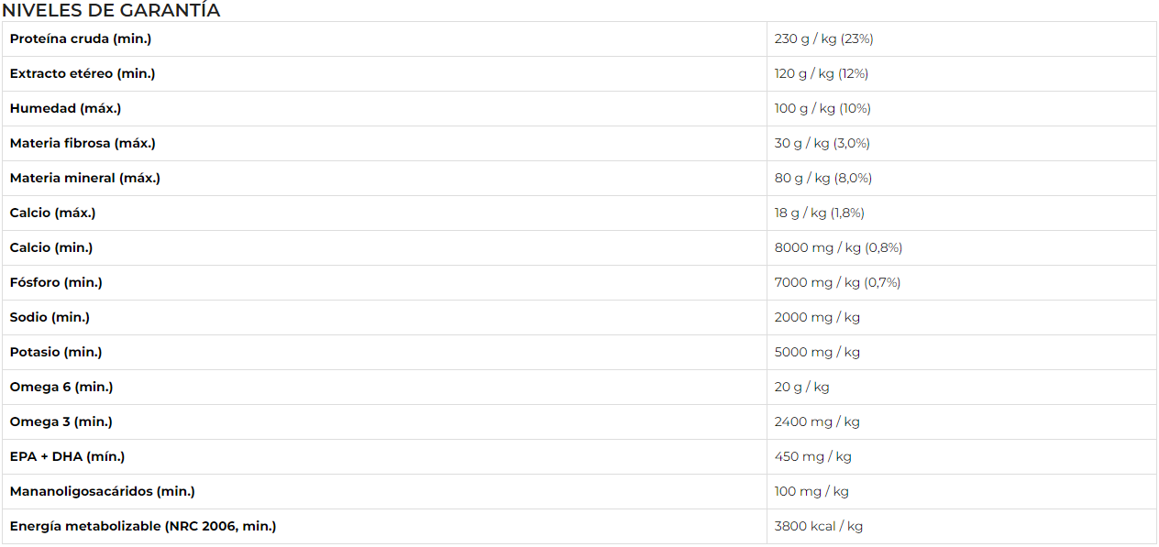Select the 'Extracto etéreo (min.)' row label
Viewport: 1159px width, 547px height.
click(x=83, y=73)
